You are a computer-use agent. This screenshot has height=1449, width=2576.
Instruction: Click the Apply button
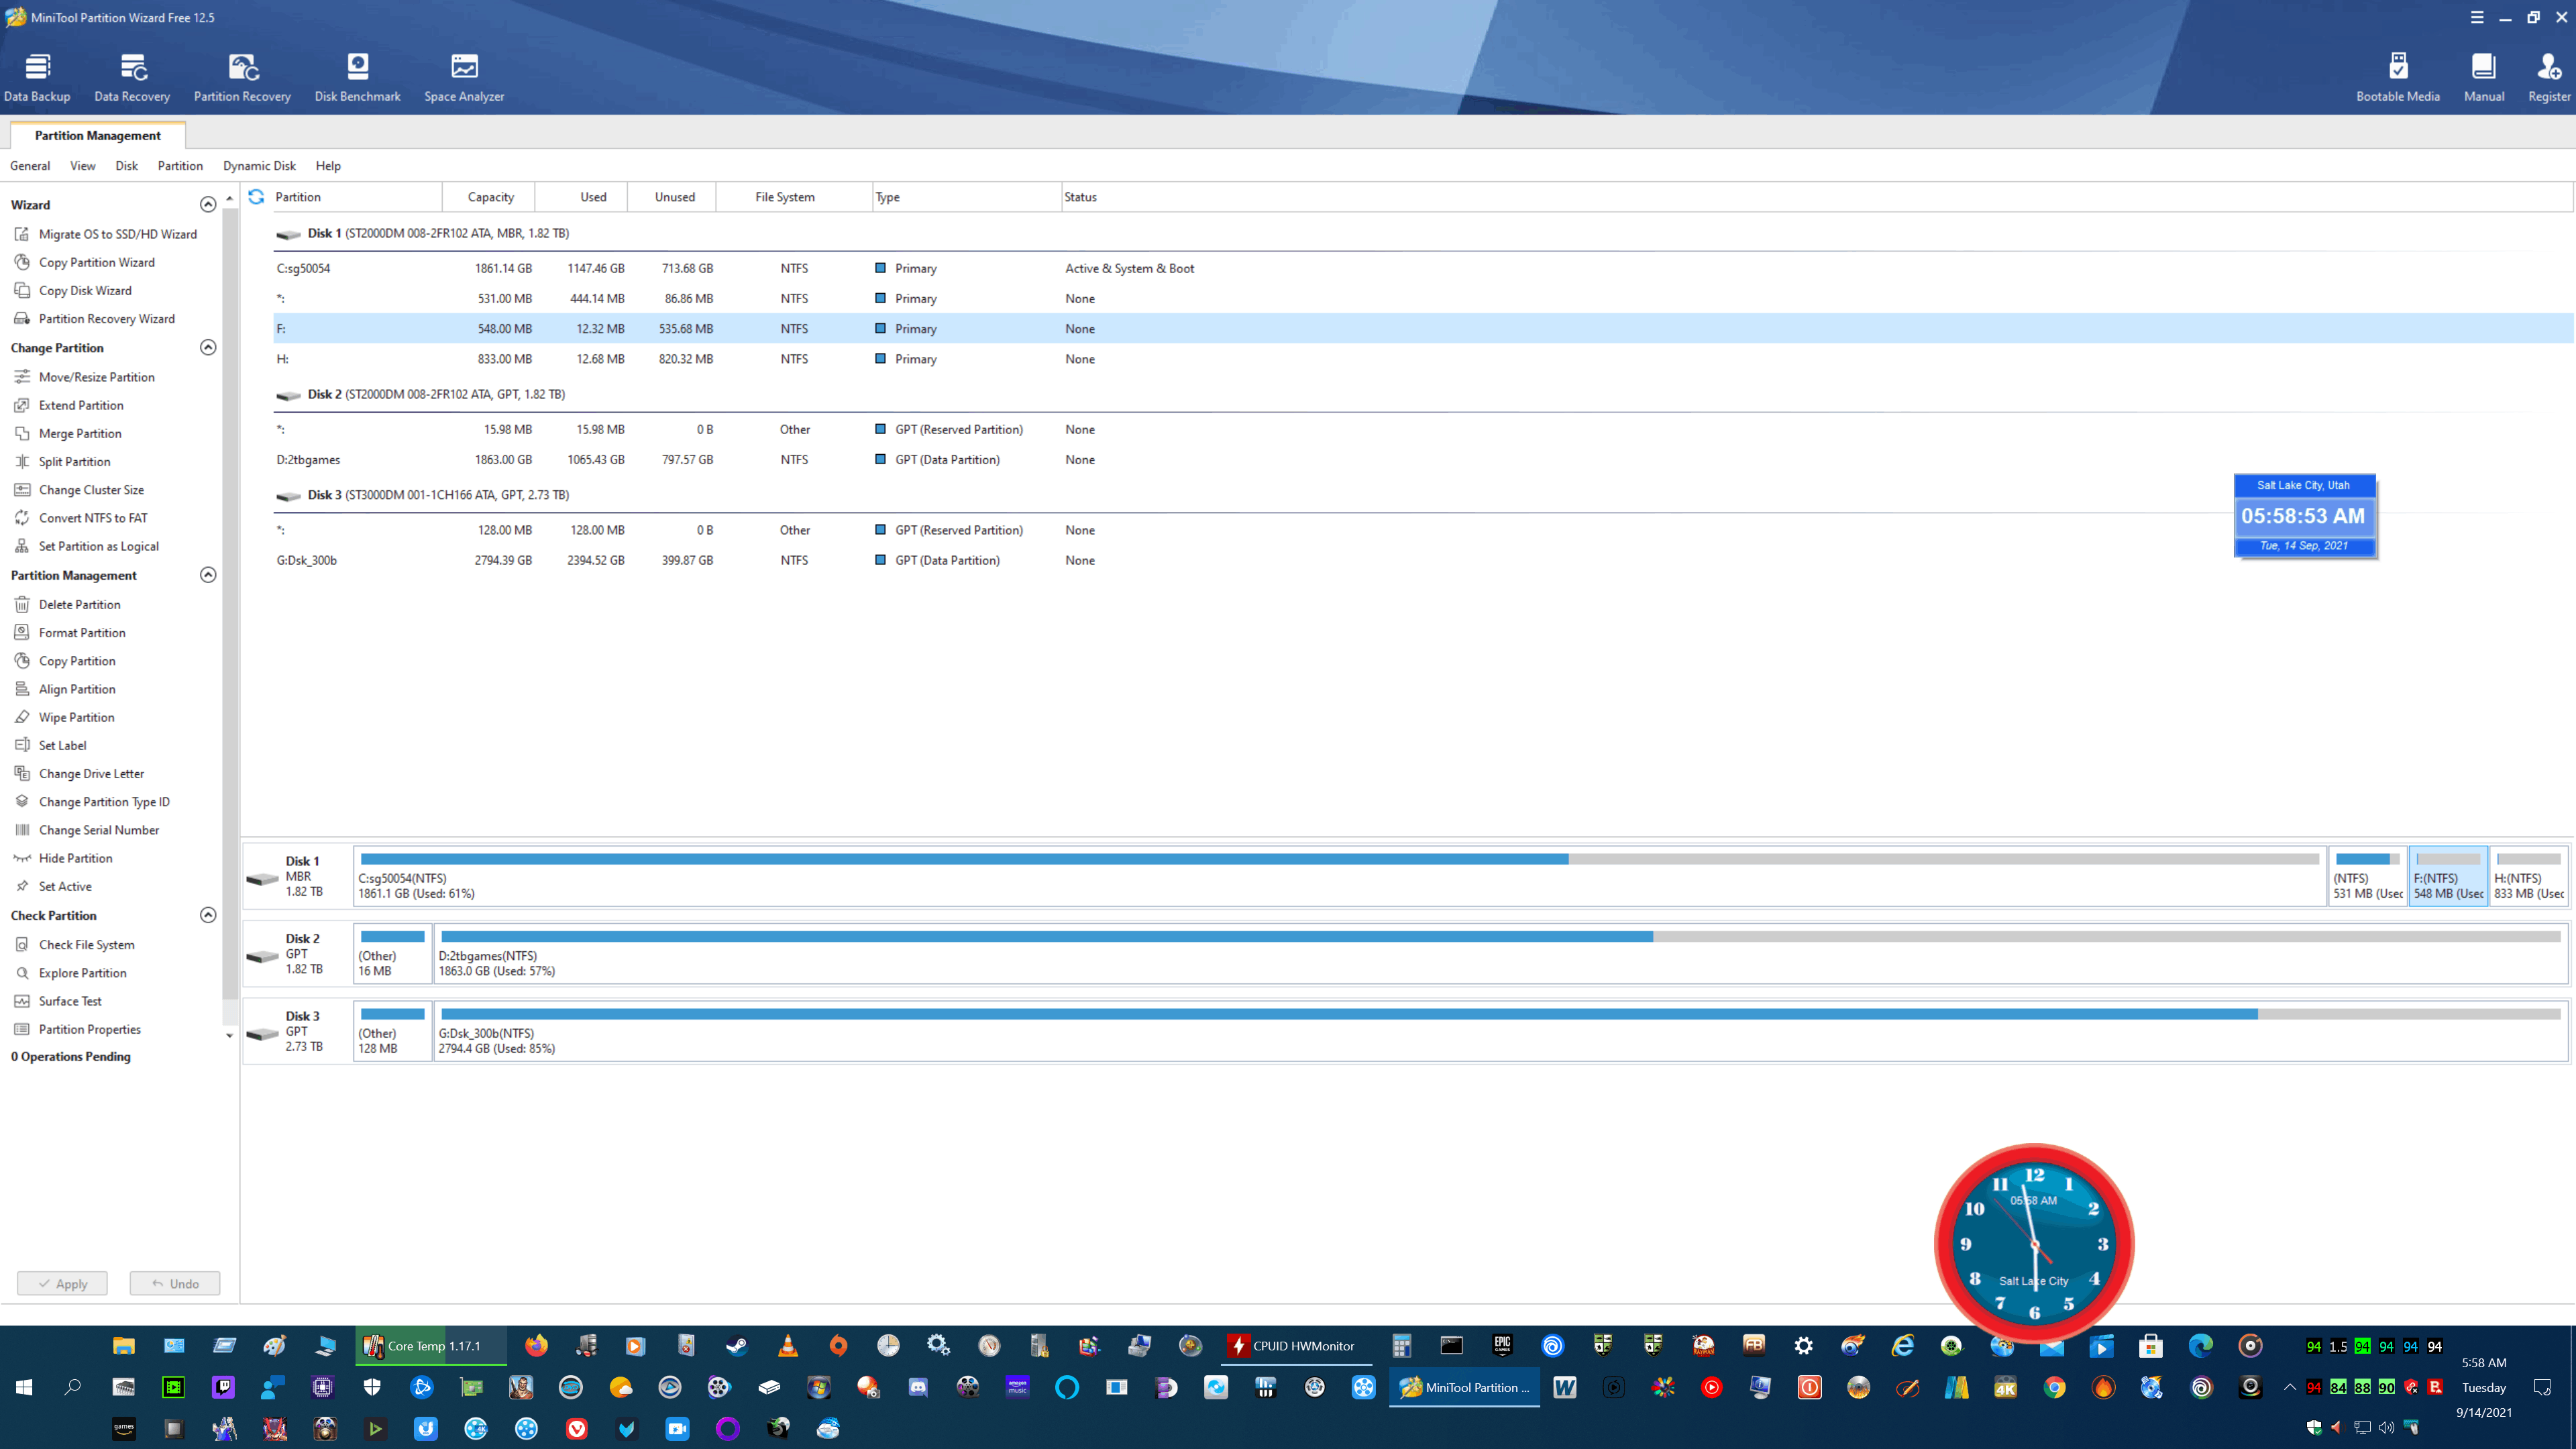click(62, 1283)
